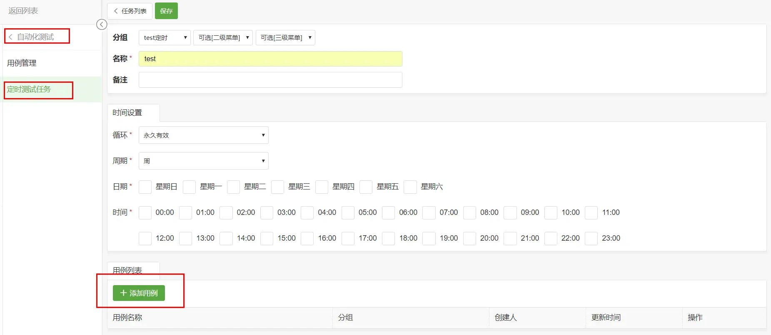Tick the 13:00 time checkbox

185,239
